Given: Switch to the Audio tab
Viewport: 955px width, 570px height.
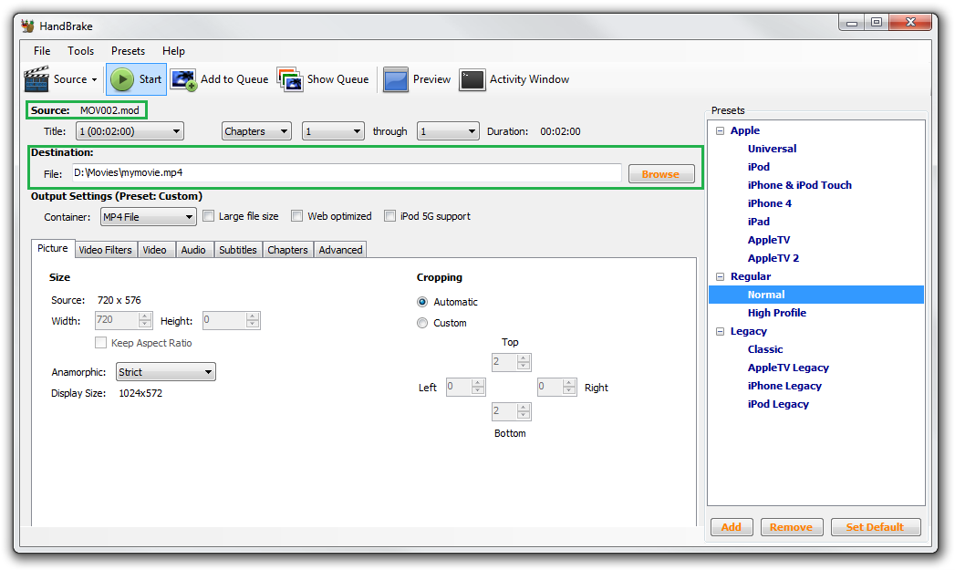Looking at the screenshot, I should [x=193, y=250].
